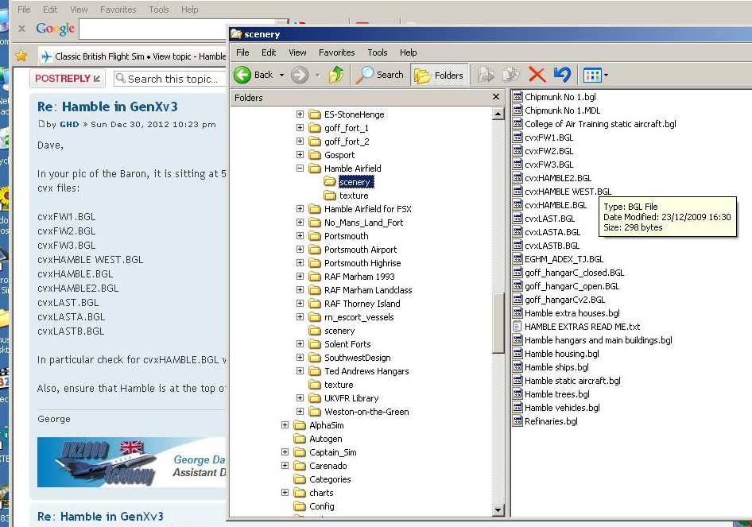Screen dimensions: 752x527
Task: Open the Views dropdown arrow
Action: point(607,76)
